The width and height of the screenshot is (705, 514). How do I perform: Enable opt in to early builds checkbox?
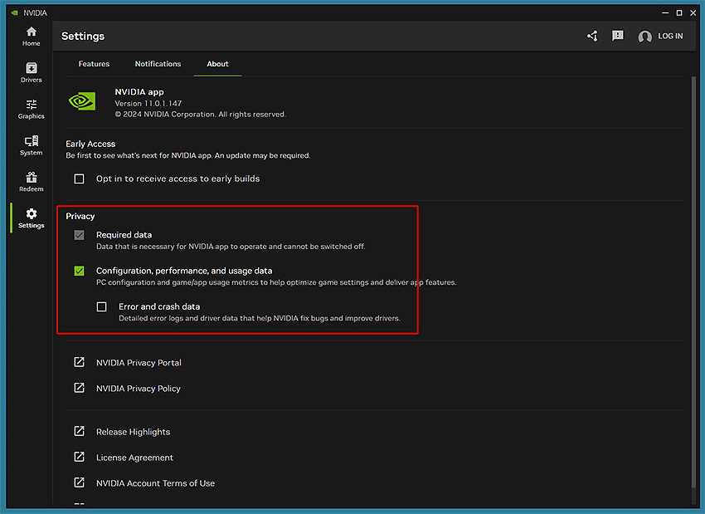tap(79, 179)
